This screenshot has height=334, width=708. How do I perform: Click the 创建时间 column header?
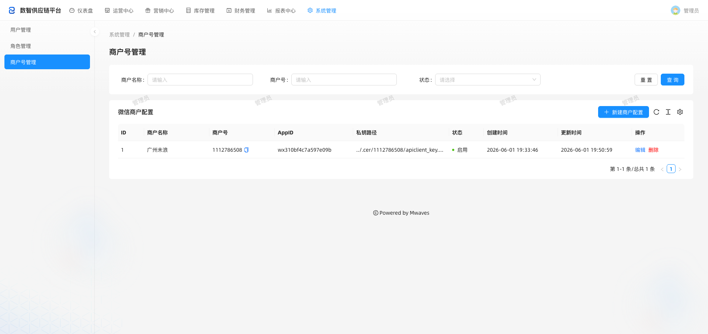click(x=521, y=133)
